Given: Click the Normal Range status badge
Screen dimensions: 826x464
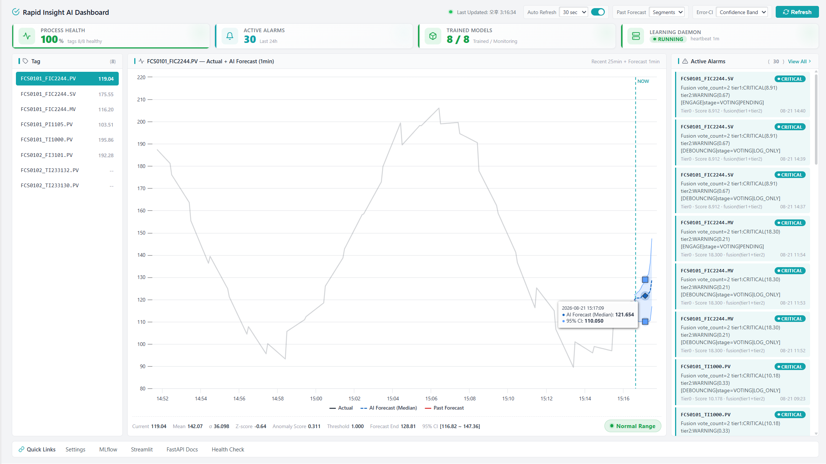Looking at the screenshot, I should click(x=633, y=426).
